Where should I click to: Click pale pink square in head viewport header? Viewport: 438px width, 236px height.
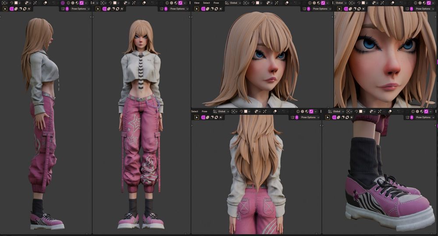pyautogui.click(x=258, y=3)
